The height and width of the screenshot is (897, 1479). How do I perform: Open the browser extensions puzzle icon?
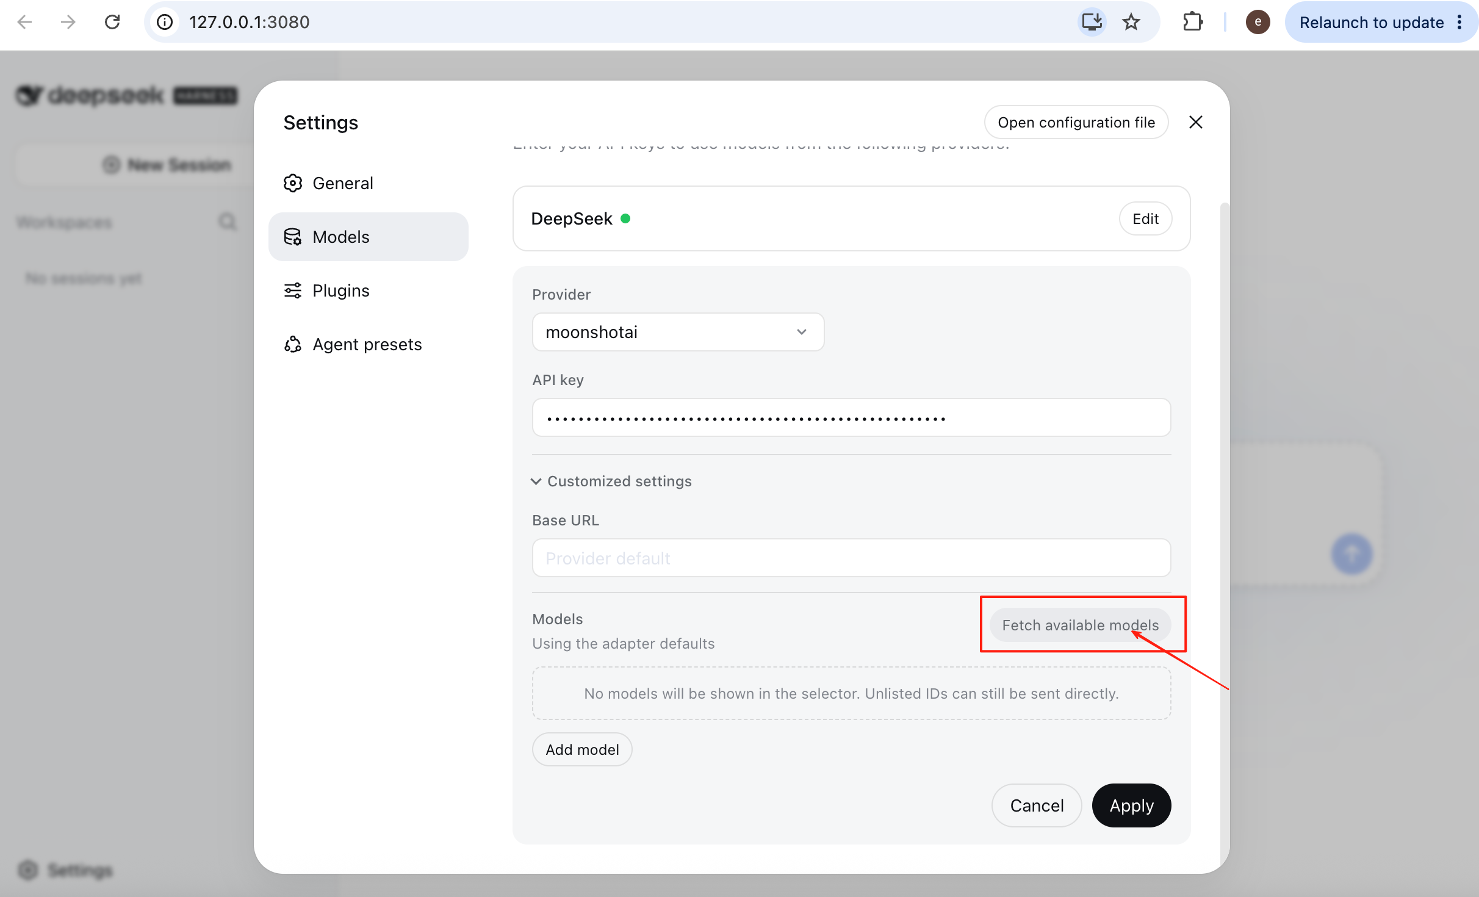(1192, 23)
